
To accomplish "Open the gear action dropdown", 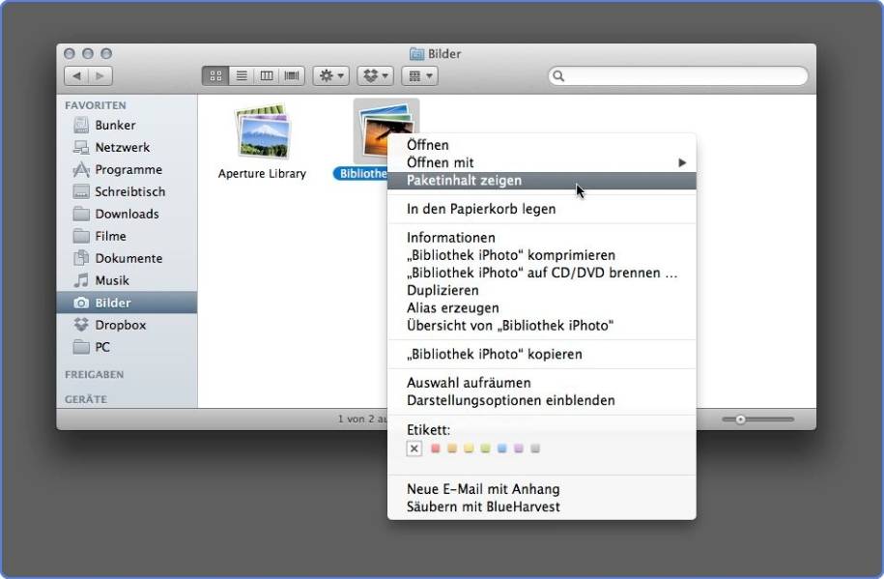I will click(330, 75).
